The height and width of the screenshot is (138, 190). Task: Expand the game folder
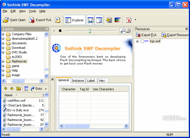[x=3, y=66]
